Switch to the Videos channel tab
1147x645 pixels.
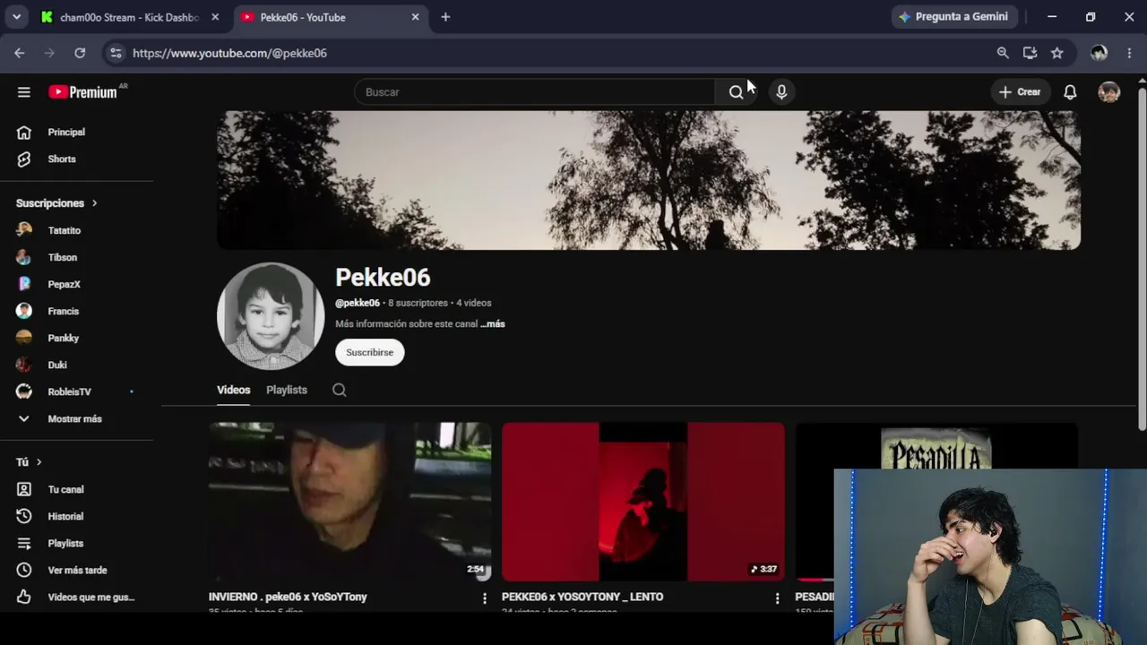tap(233, 390)
